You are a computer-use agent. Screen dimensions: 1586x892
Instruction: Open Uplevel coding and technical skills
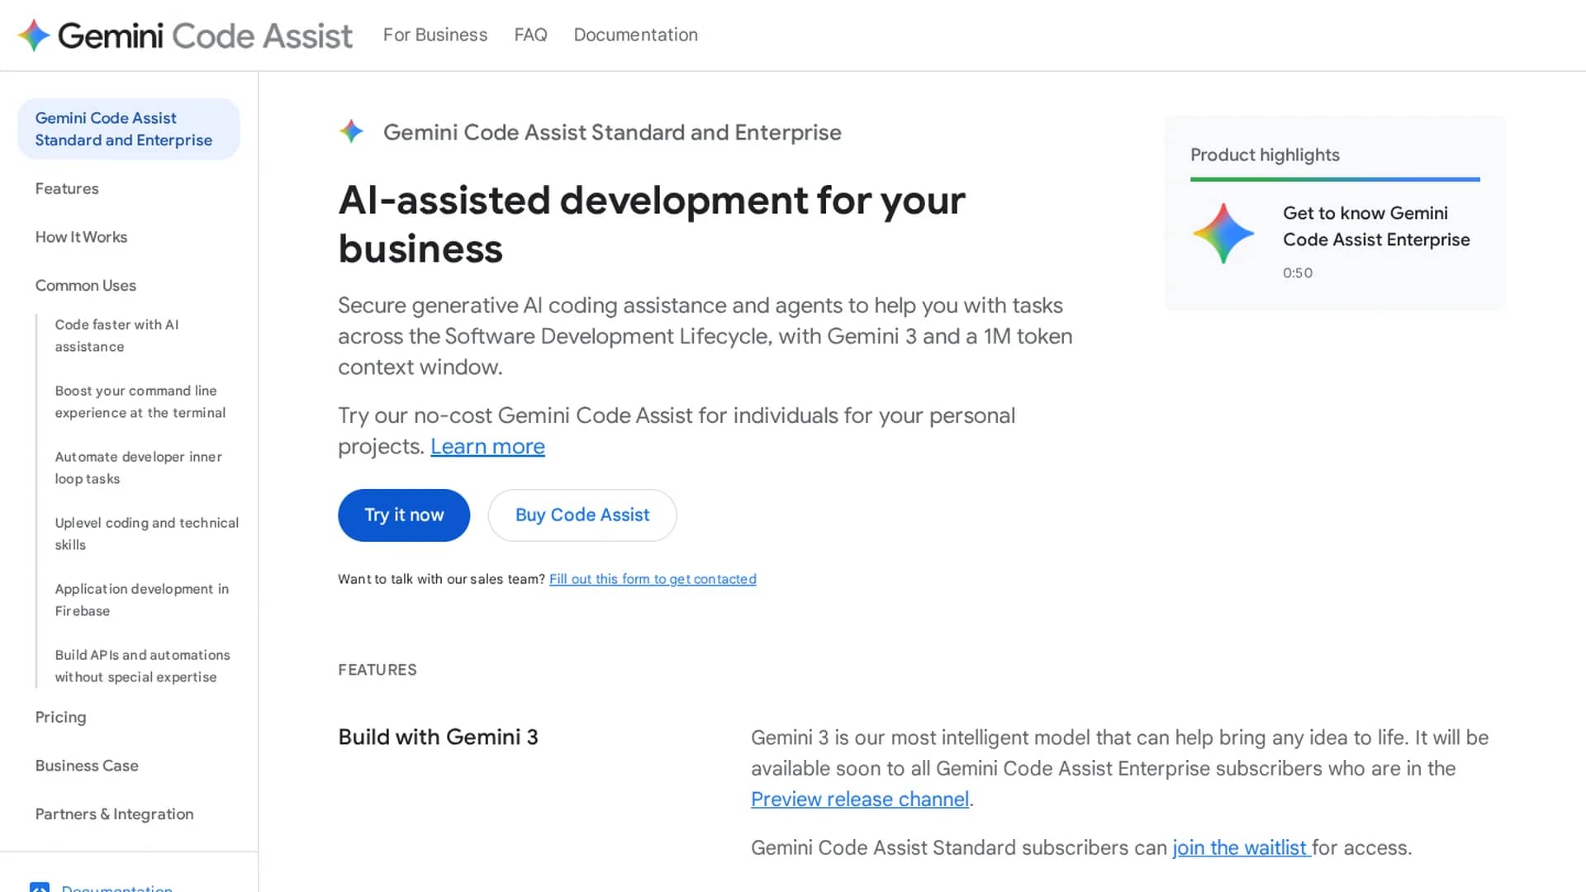[x=147, y=534]
